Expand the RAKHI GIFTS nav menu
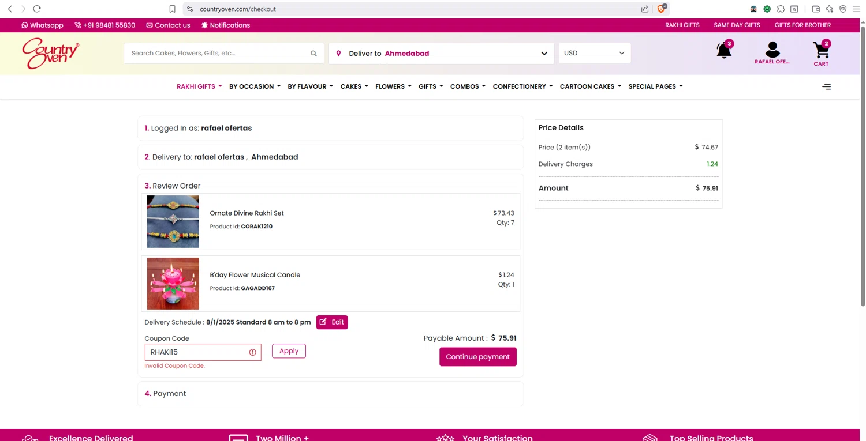This screenshot has height=441, width=866. [x=199, y=86]
